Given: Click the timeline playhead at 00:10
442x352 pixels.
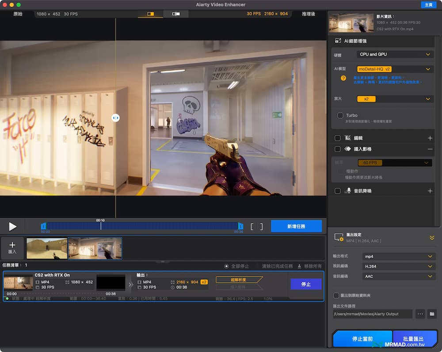Looking at the screenshot, I should click(101, 226).
